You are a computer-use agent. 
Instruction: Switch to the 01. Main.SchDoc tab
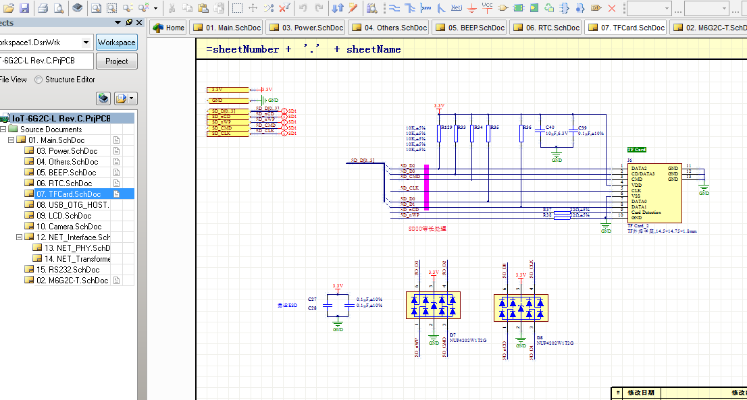pos(227,28)
